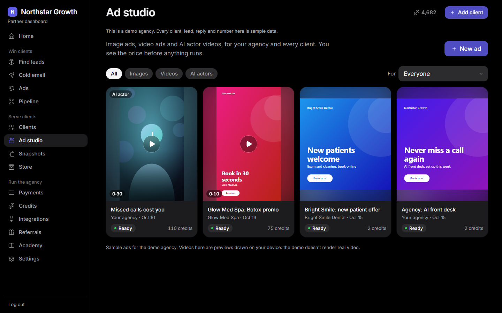The height and width of the screenshot is (313, 502).
Task: Click the coins icon beside 4,682
Action: click(x=417, y=13)
